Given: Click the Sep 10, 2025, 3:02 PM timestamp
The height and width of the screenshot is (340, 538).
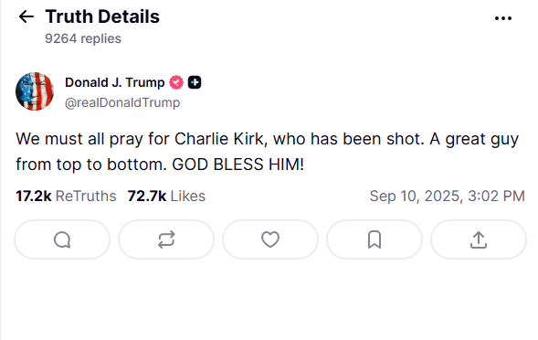Looking at the screenshot, I should coord(447,197).
